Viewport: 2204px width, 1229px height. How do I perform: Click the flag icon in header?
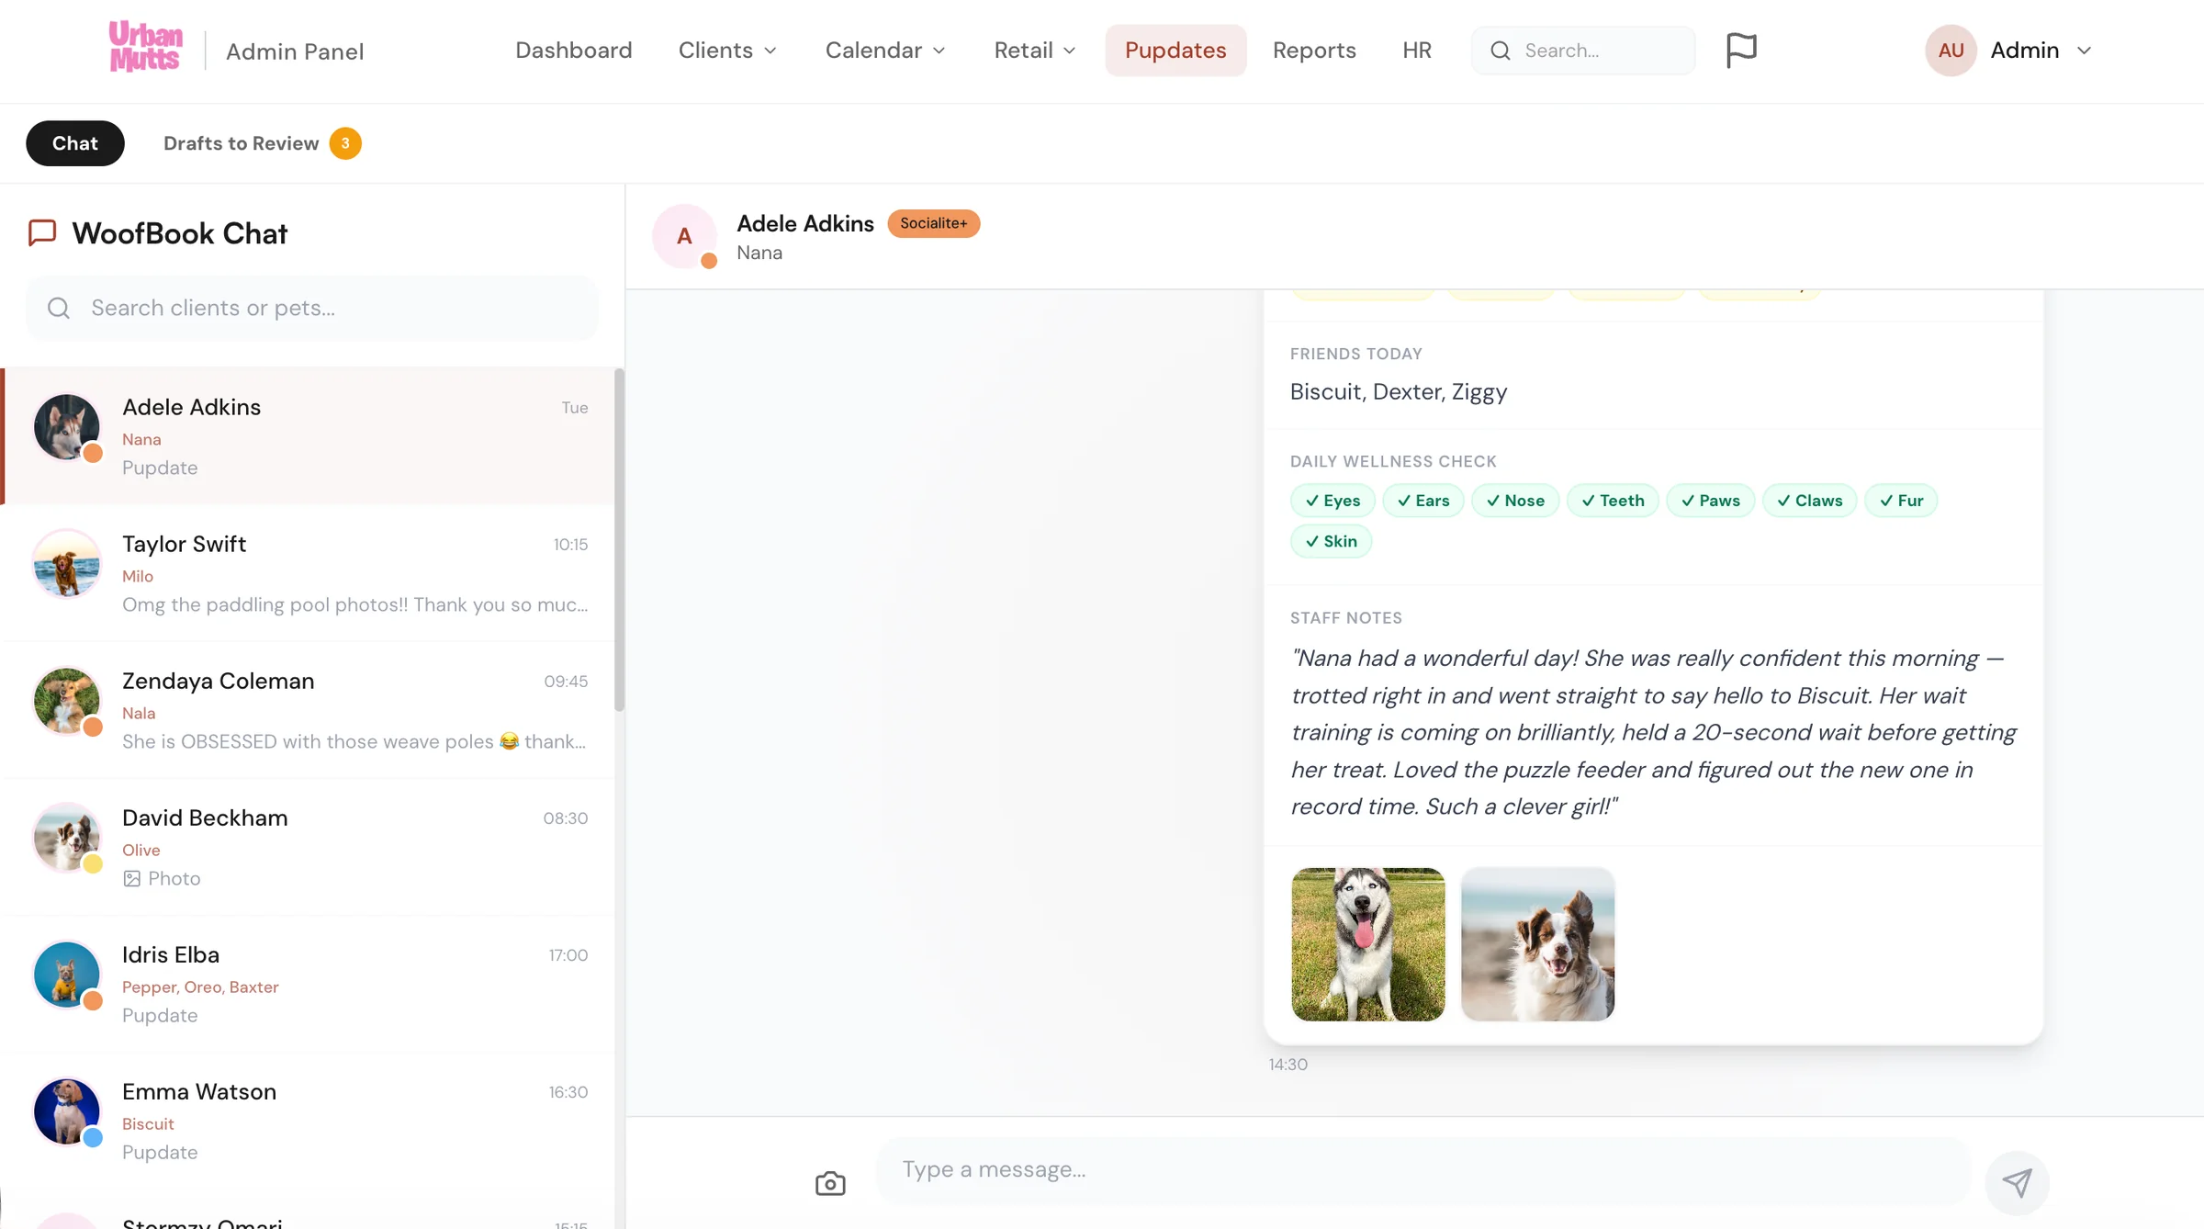pos(1741,50)
